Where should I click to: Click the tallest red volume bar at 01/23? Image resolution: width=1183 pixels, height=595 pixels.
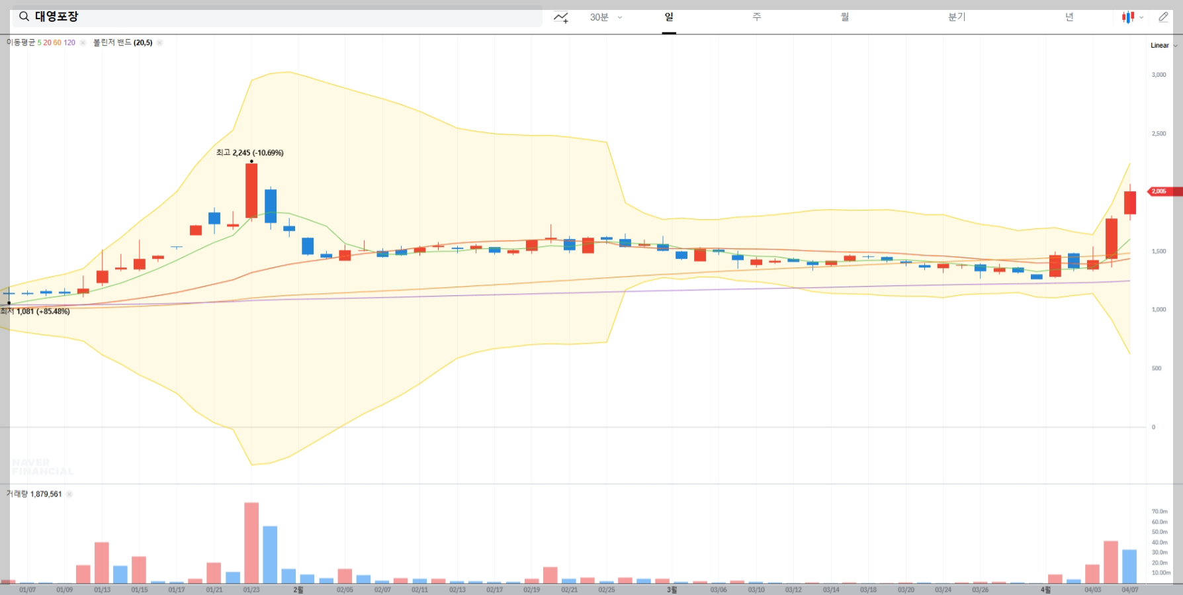click(251, 543)
